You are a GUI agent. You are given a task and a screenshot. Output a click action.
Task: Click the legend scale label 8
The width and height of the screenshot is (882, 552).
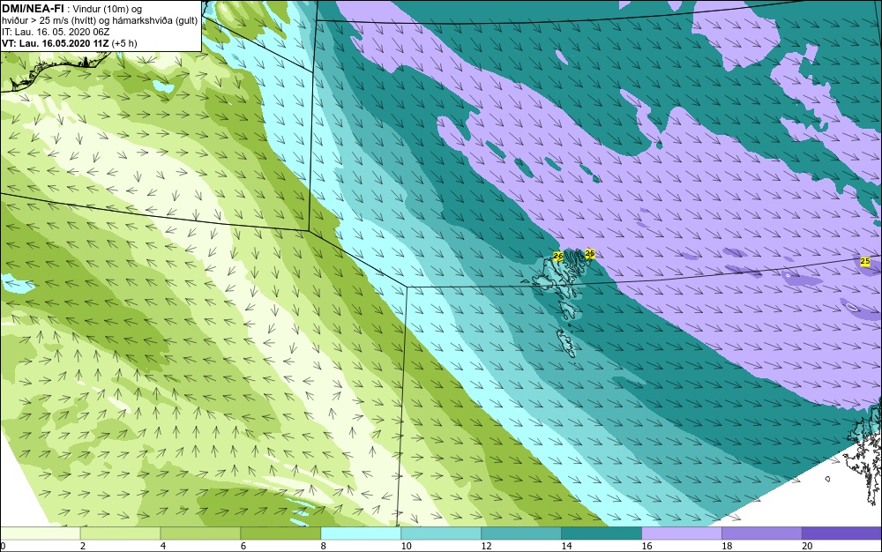[x=324, y=546]
